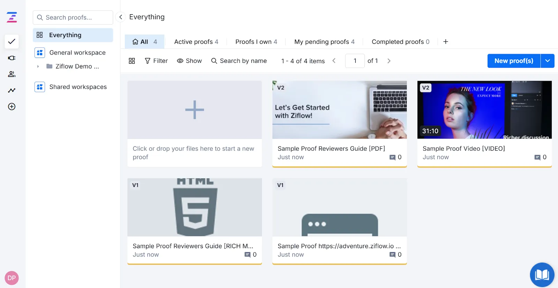The image size is (558, 288).
Task: Click comment icon on PDF proof card
Action: [392, 157]
